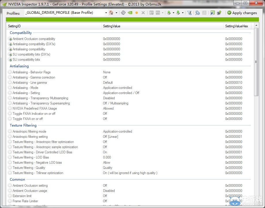The width and height of the screenshot is (265, 208).
Task: Select Texture filtering - Negative LOD bias
Action: pos(129,163)
